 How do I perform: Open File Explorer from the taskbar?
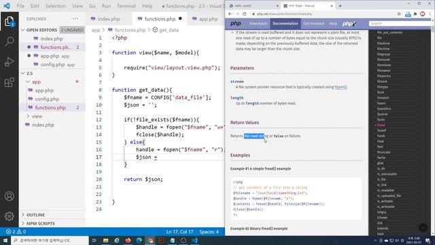(106, 240)
